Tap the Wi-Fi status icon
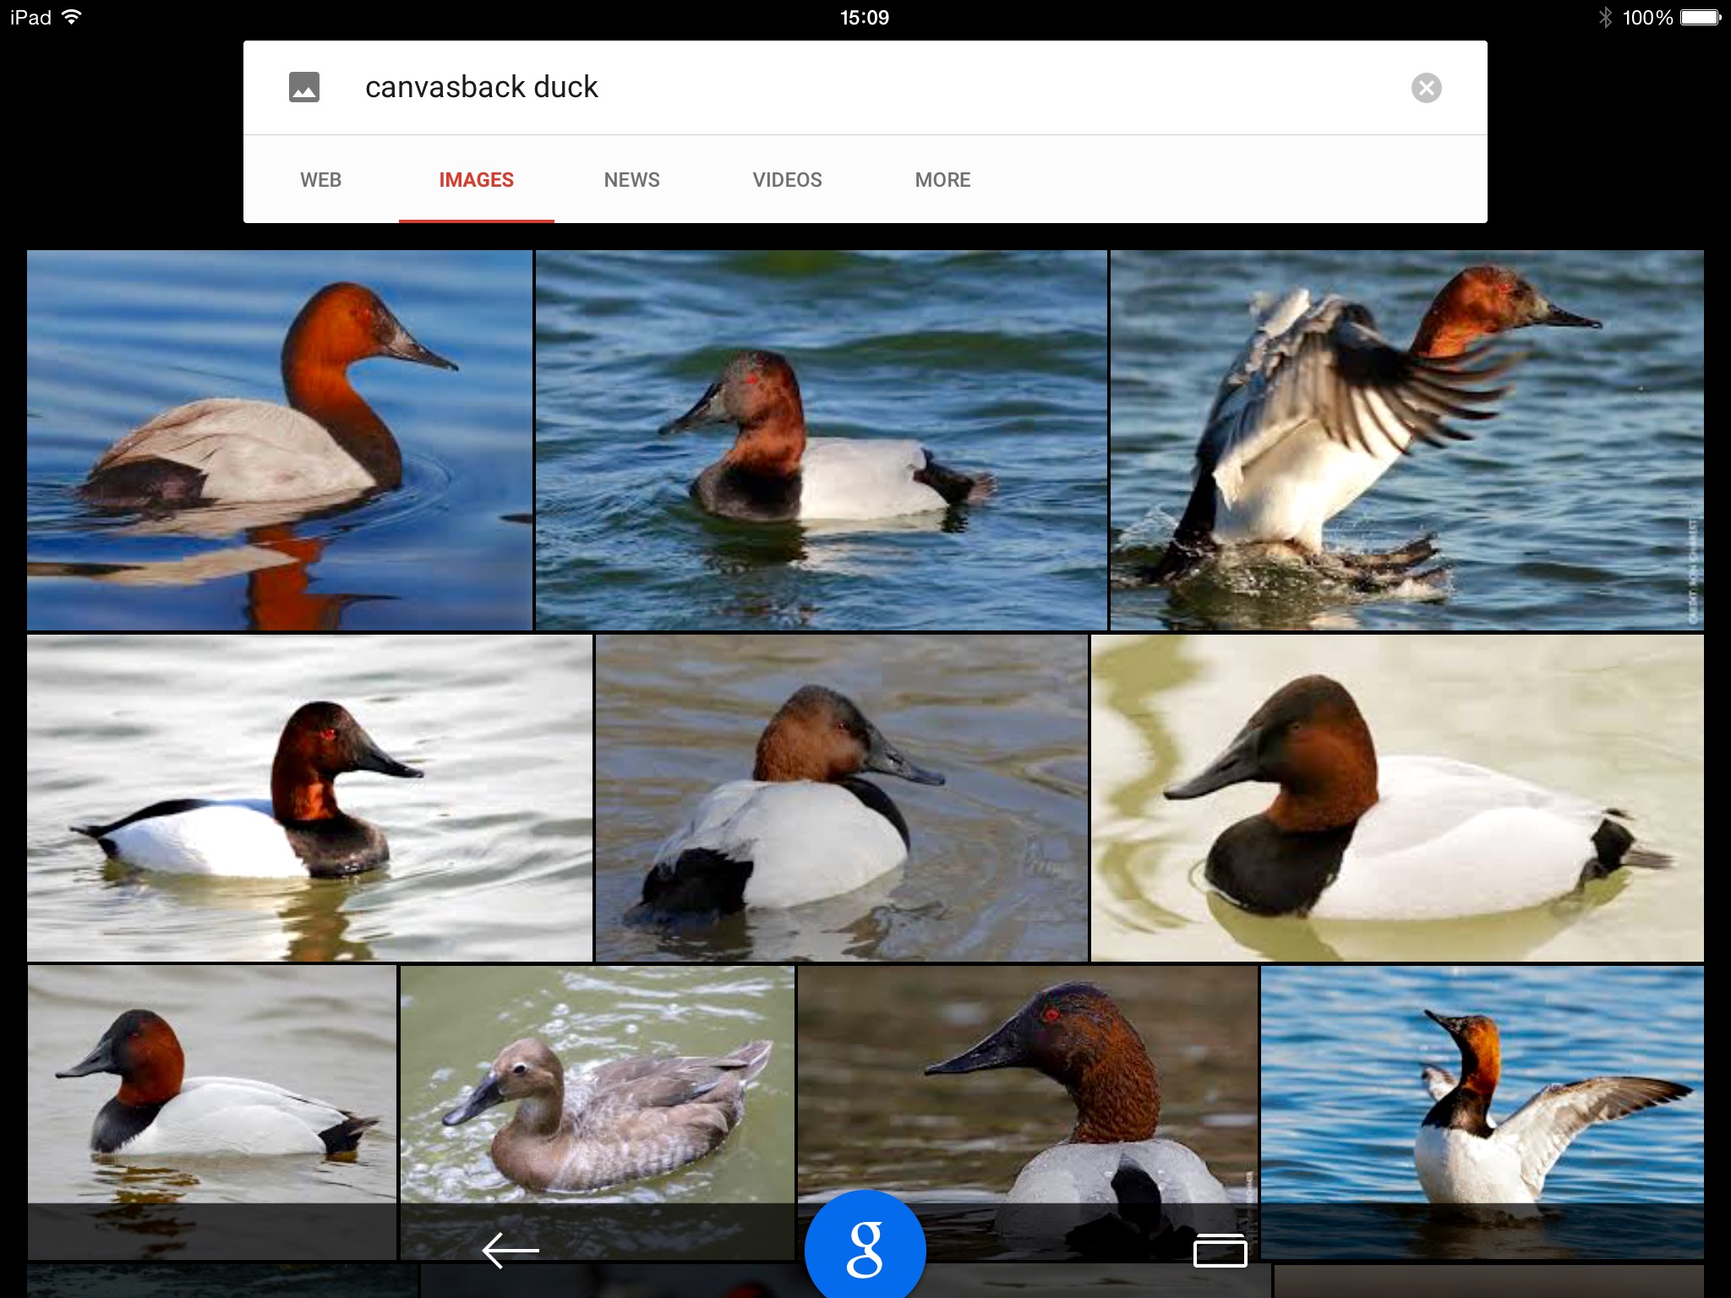Image resolution: width=1731 pixels, height=1298 pixels. [73, 17]
